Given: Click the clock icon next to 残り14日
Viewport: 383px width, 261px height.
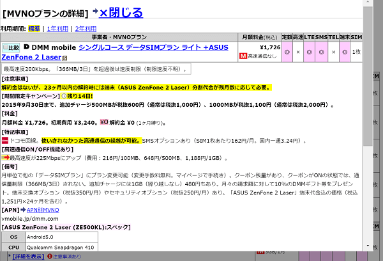Looking at the screenshot, I should click(x=64, y=96).
